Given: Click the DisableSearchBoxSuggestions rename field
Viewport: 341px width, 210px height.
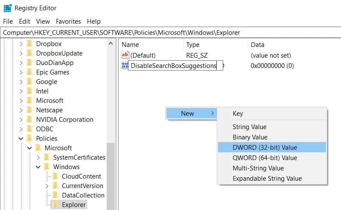Looking at the screenshot, I should (x=173, y=66).
